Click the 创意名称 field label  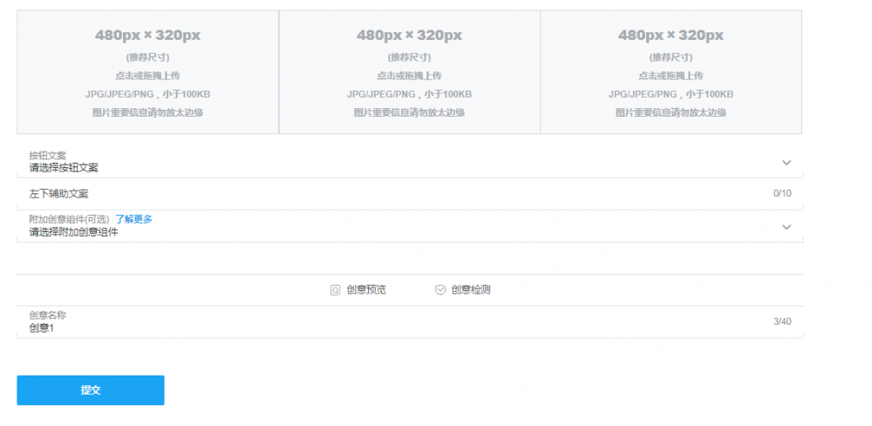tap(47, 315)
